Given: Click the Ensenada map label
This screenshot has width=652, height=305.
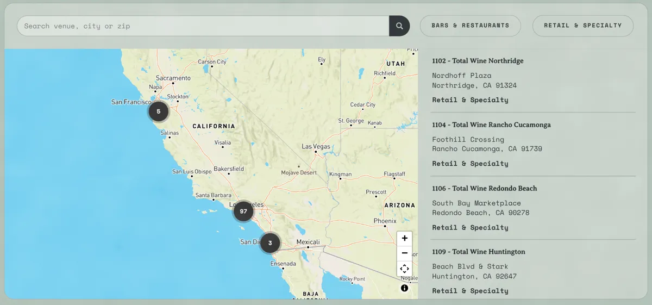Looking at the screenshot, I should pos(283,264).
